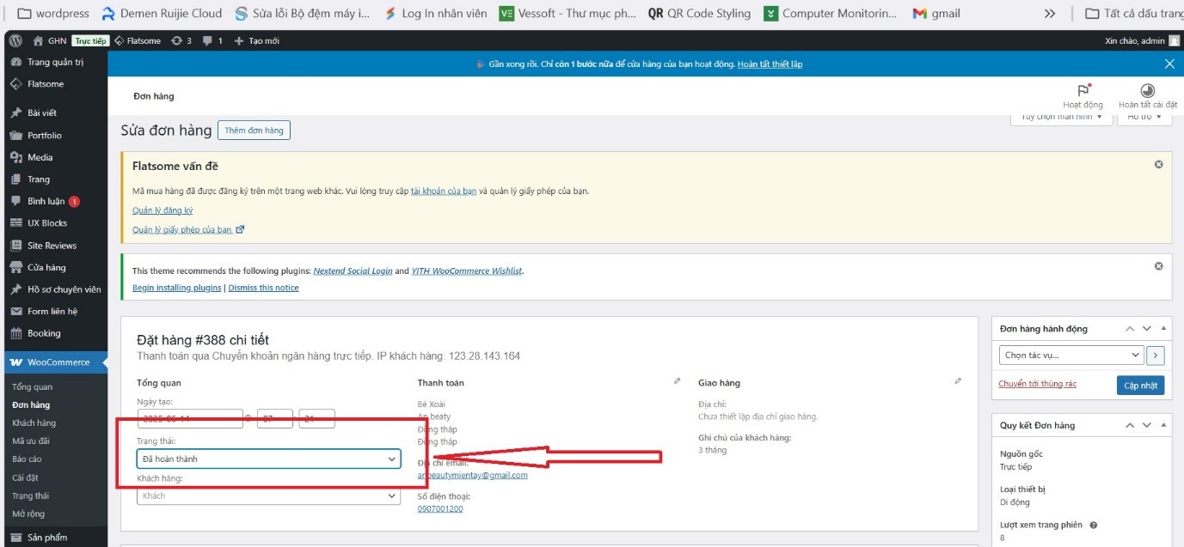The image size is (1184, 547).
Task: Click Cập nhật update button
Action: pos(1141,386)
